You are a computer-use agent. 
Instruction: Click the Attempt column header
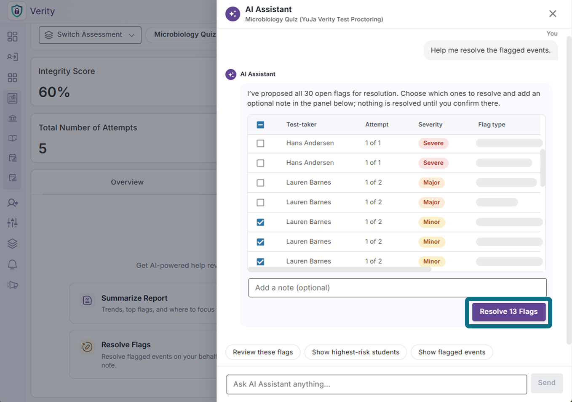377,125
